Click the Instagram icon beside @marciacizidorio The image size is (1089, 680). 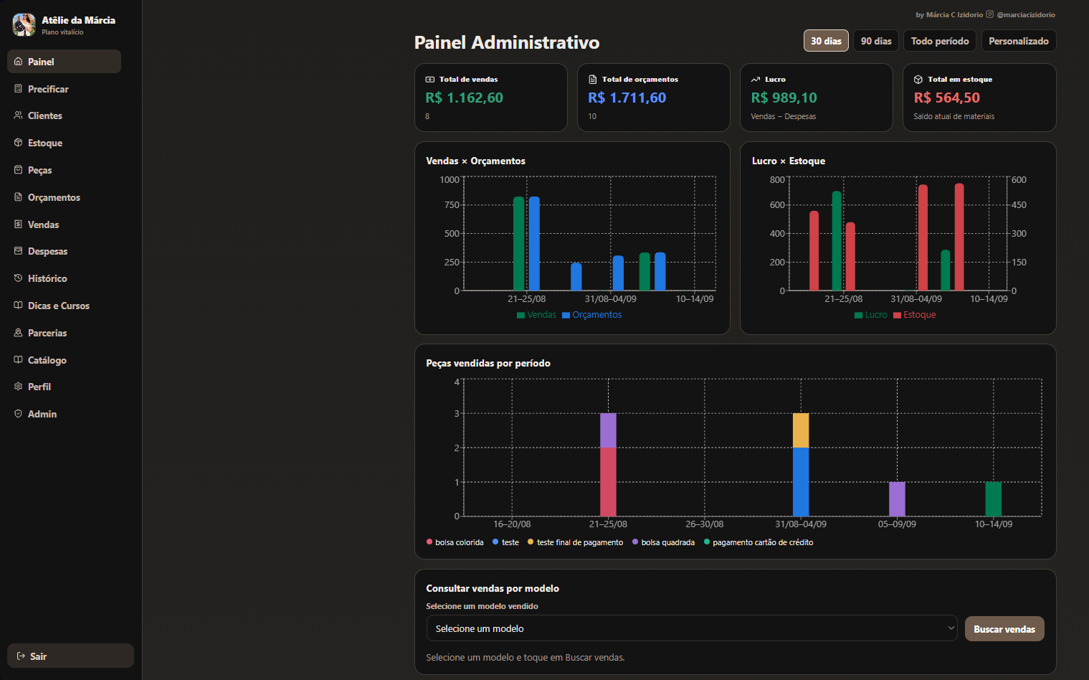(990, 14)
